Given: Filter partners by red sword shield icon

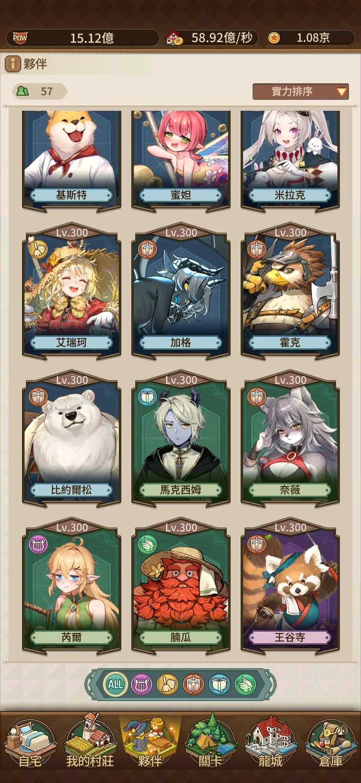Looking at the screenshot, I should coord(193,685).
